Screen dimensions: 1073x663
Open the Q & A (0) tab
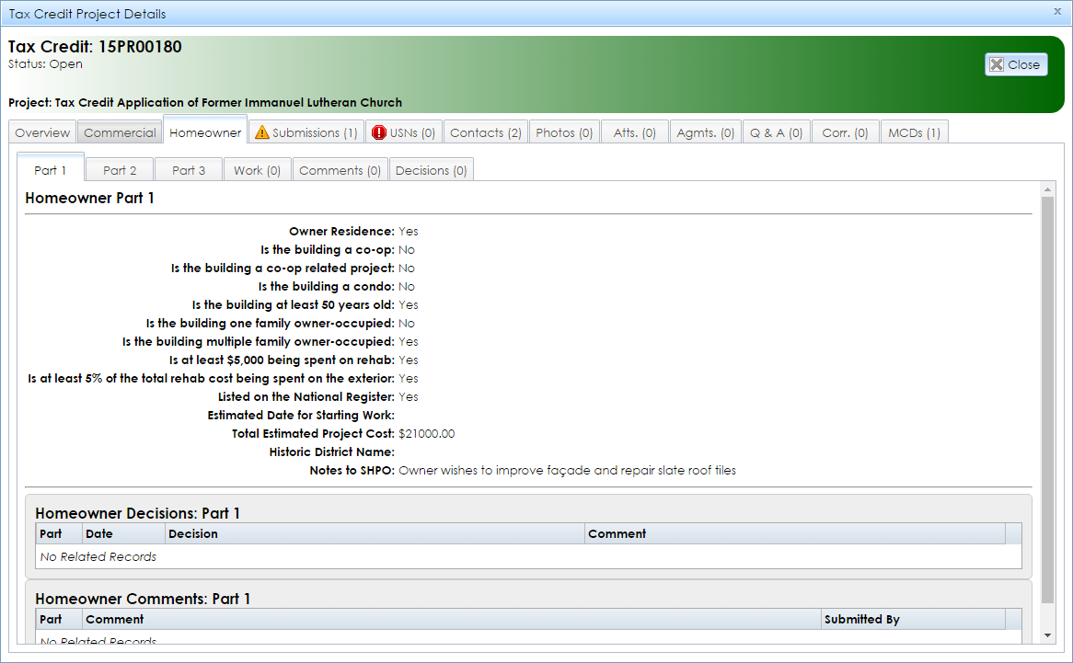[776, 132]
